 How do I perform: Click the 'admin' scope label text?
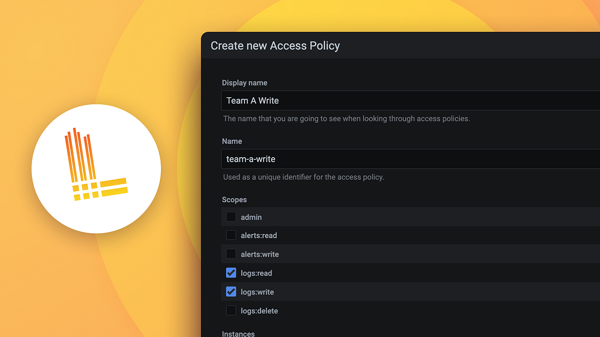pos(251,217)
